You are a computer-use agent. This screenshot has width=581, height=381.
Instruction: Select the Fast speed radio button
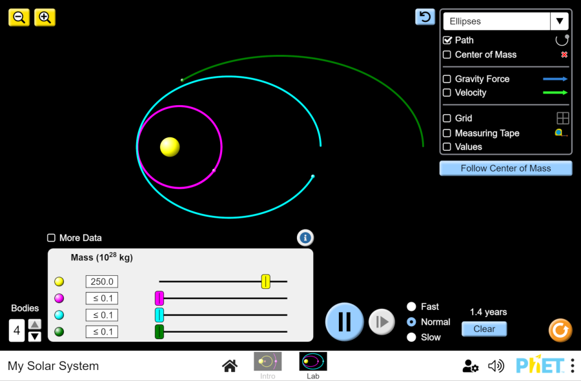411,307
